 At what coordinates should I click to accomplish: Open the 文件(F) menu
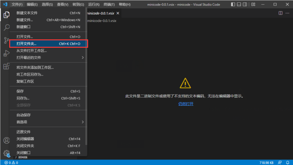pyautogui.click(x=17, y=4)
